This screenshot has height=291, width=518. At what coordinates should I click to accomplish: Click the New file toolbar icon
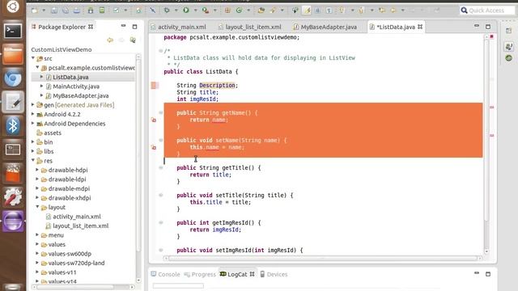34,11
